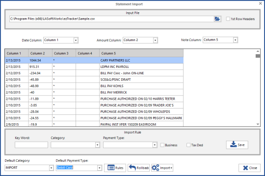Open the Import Rule Payment Type dropdown
This screenshot has height=176, width=265.
coord(155,145)
